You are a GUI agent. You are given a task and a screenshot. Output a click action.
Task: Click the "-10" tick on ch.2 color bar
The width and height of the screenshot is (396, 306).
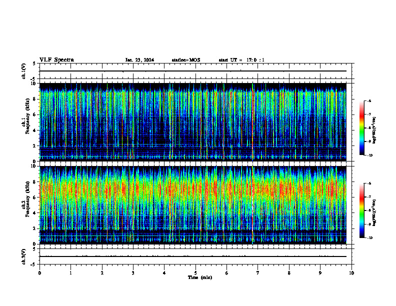point(370,238)
